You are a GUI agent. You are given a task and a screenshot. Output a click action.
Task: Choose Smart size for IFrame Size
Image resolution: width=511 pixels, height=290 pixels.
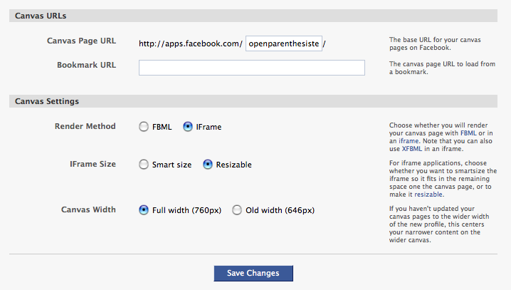coord(144,165)
